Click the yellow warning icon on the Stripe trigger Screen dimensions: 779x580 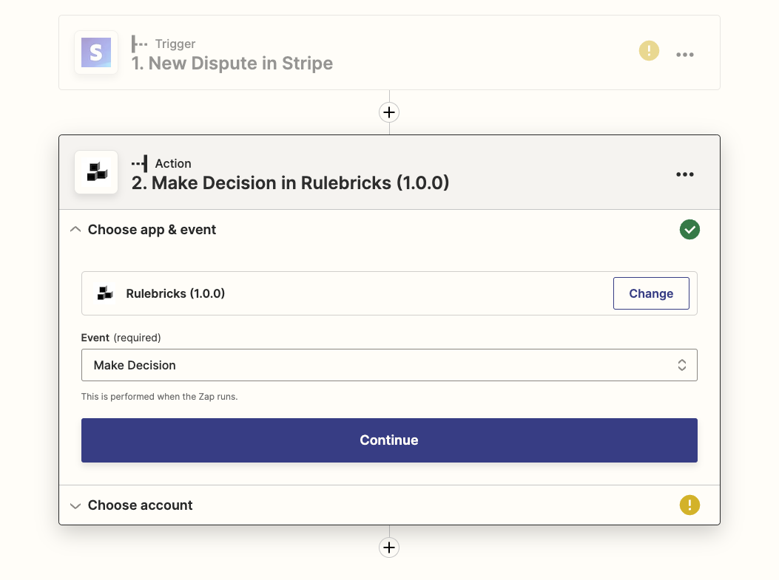click(649, 50)
